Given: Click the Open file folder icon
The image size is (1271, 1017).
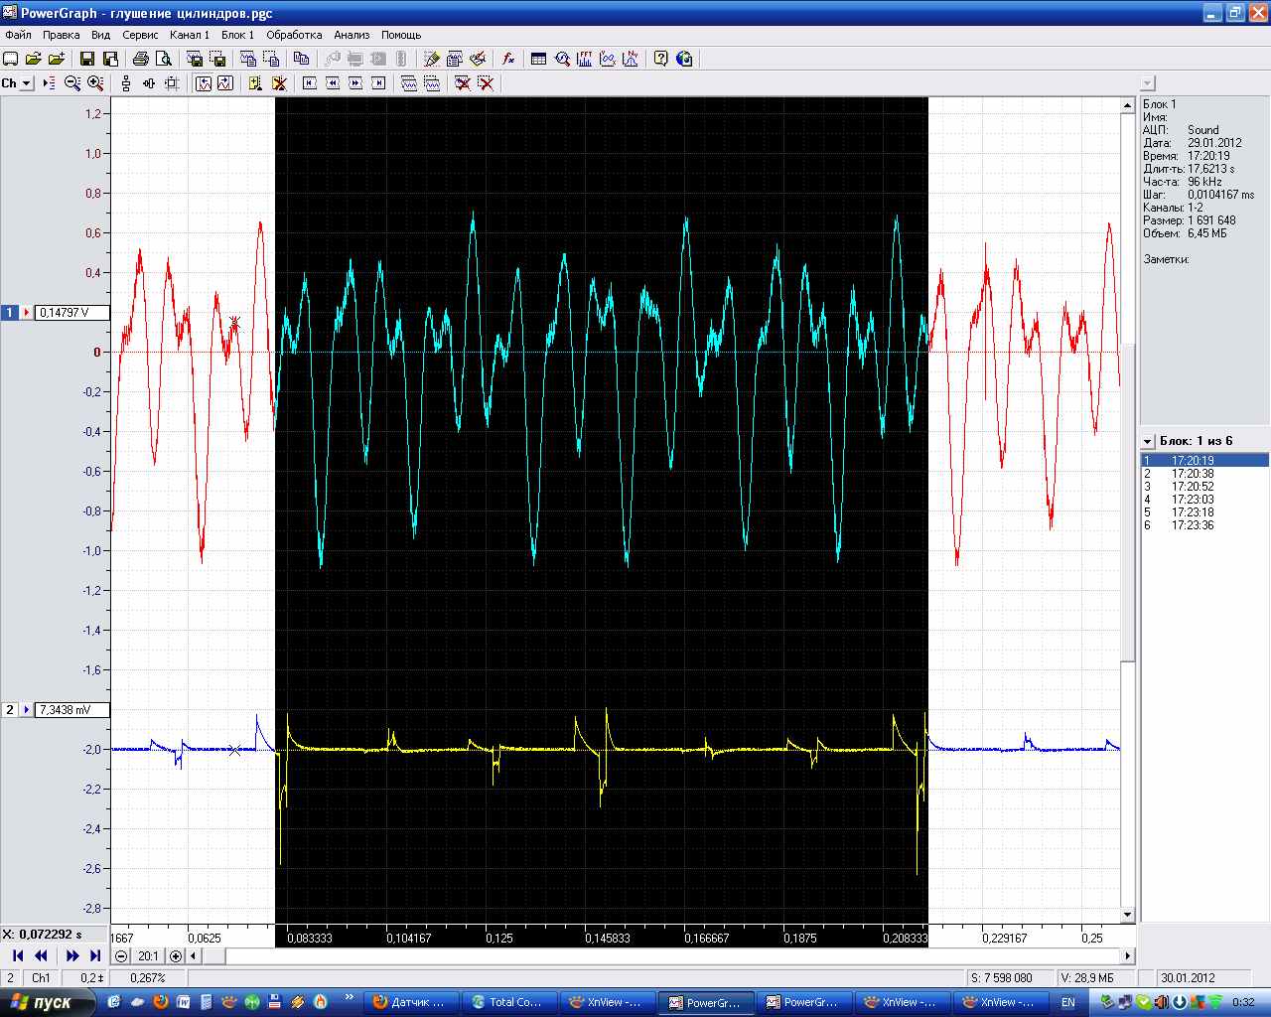Looking at the screenshot, I should pyautogui.click(x=34, y=59).
